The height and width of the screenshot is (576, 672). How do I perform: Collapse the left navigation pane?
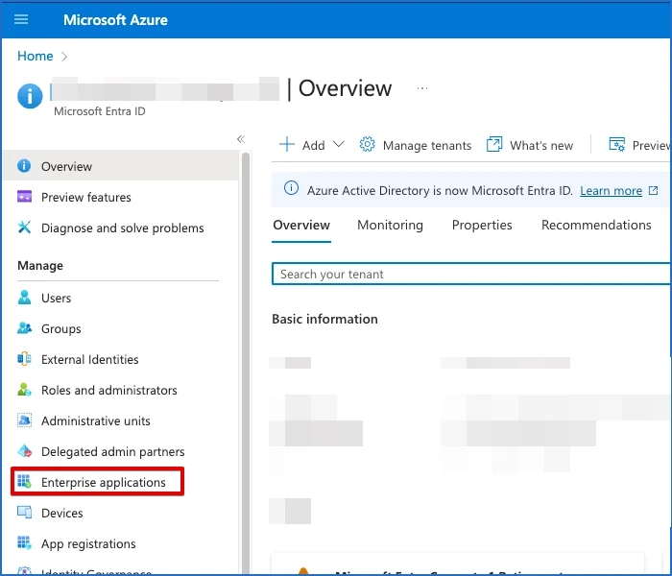tap(241, 139)
